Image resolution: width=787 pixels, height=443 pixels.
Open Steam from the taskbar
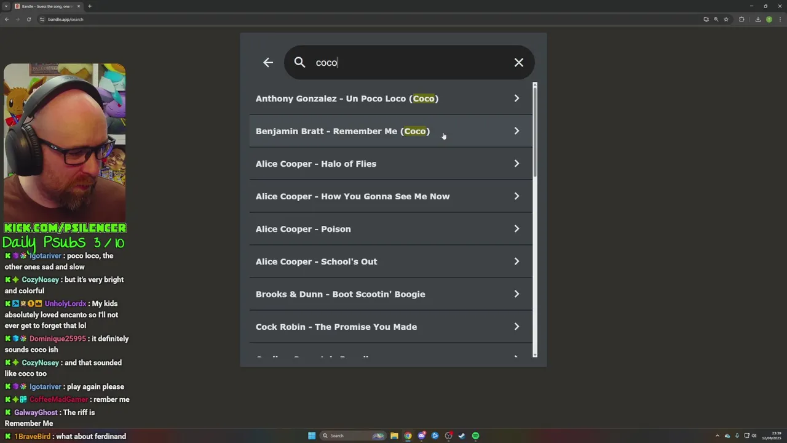pos(462,436)
